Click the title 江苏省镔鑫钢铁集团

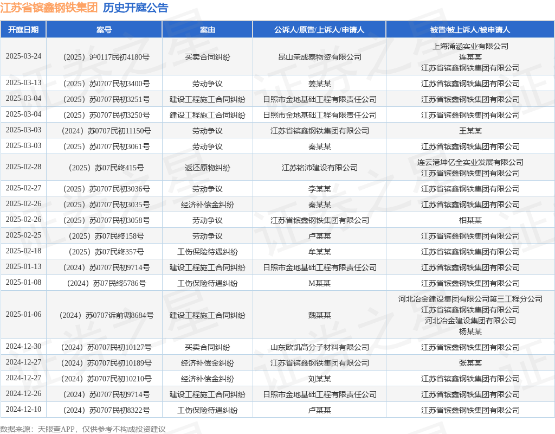(49, 8)
